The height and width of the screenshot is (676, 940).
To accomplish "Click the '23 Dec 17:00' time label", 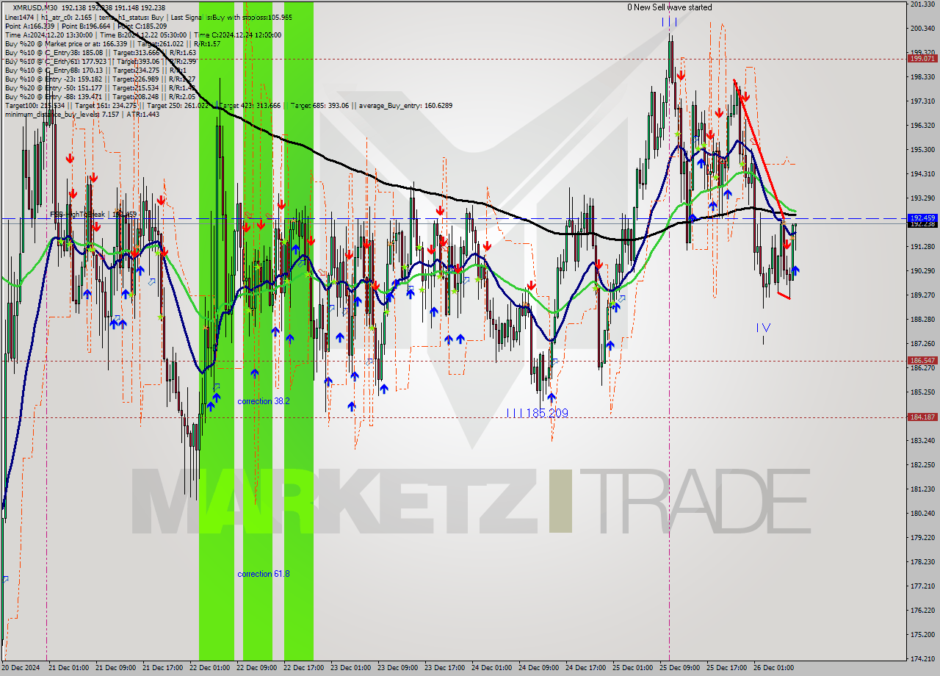I will (444, 668).
